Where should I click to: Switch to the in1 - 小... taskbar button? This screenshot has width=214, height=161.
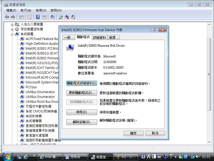click(126, 157)
